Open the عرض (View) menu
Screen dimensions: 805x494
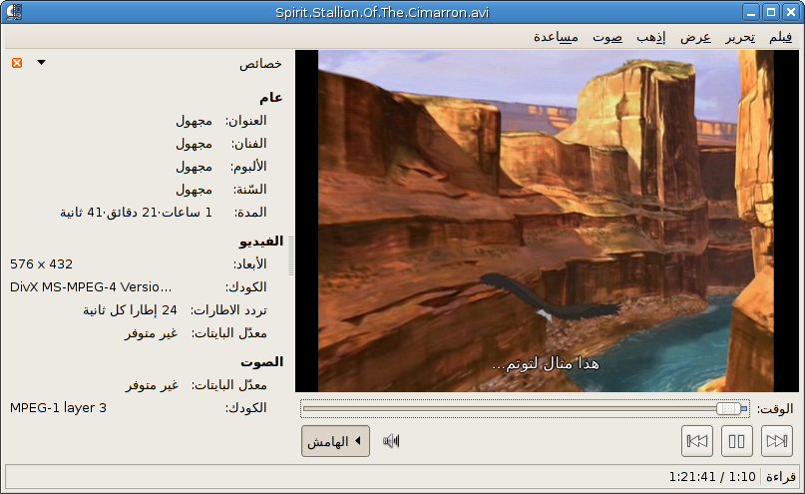[x=695, y=37]
